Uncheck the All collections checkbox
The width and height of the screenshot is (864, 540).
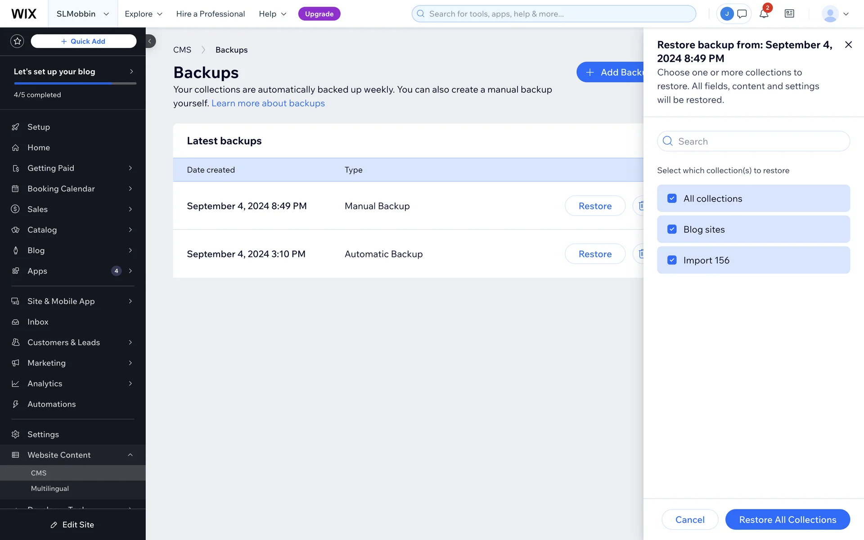coord(672,198)
